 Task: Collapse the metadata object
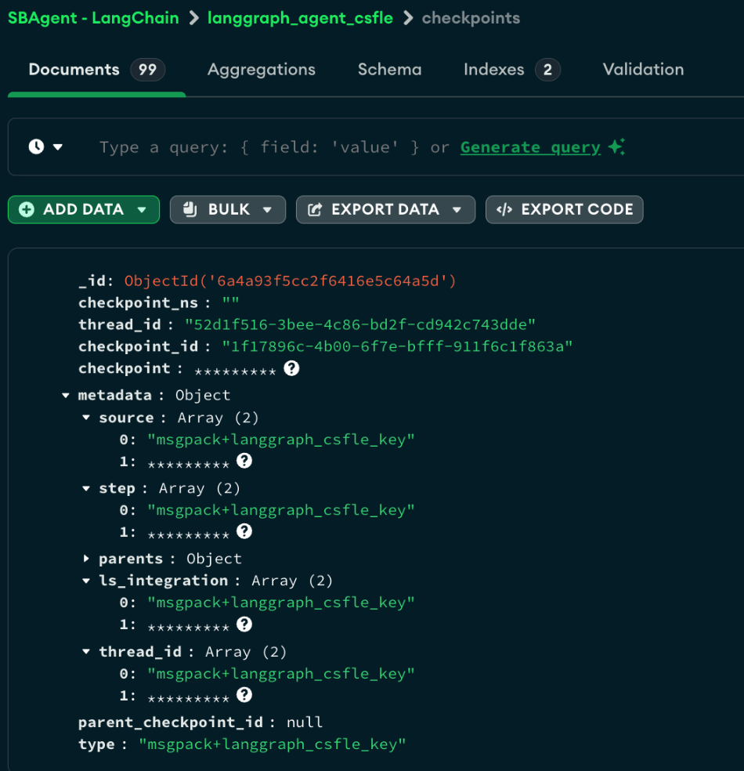pos(65,396)
